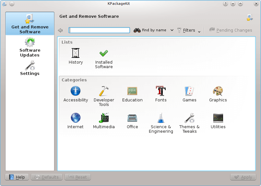The image size is (261, 186).
Task: Open the Fonts category
Action: 161,91
